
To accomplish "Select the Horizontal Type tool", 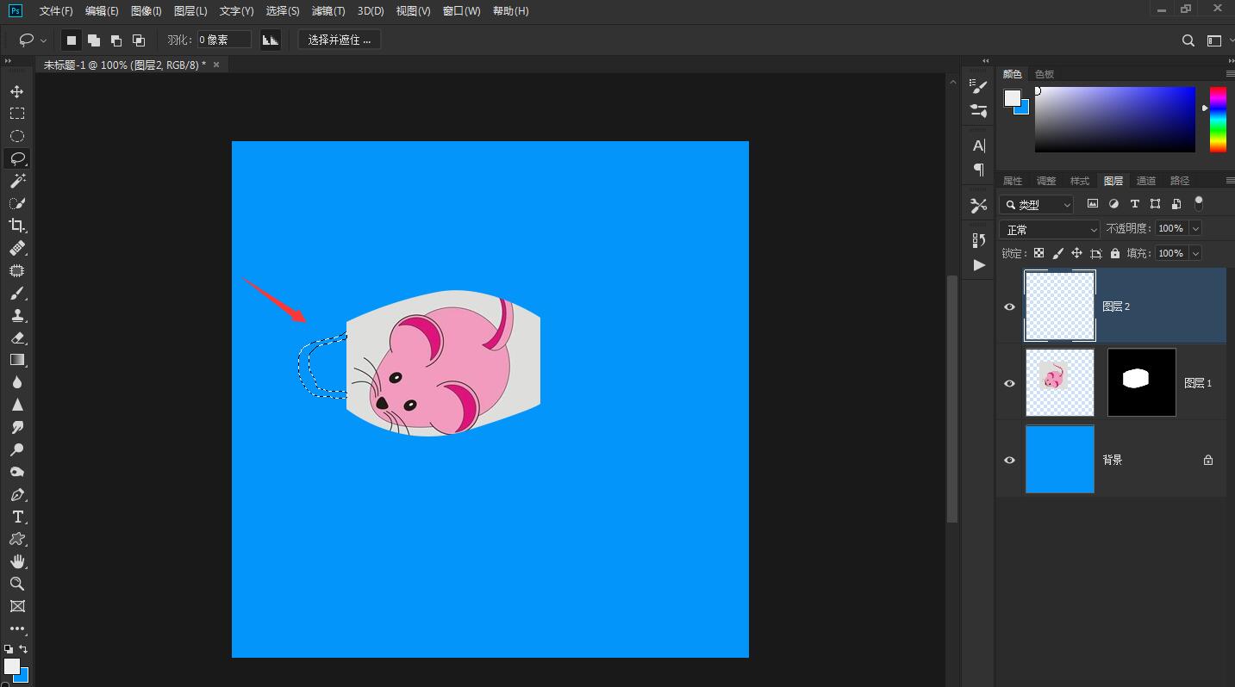I will (16, 517).
